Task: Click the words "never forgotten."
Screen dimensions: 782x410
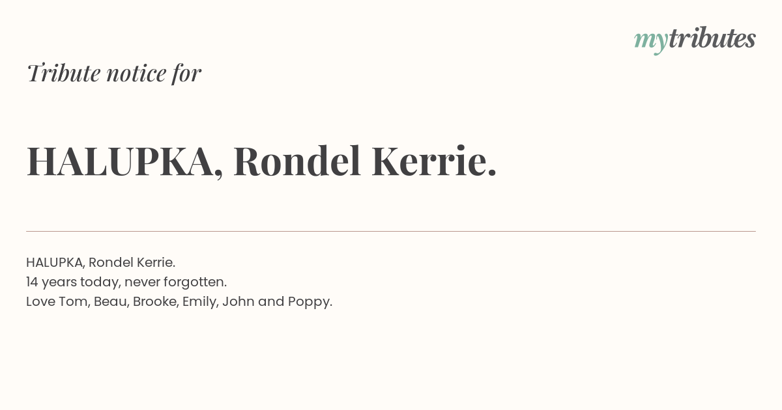Action: (175, 282)
